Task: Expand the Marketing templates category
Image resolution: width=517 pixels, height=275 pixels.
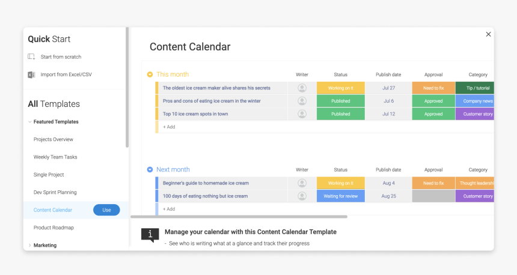Action: [x=30, y=246]
